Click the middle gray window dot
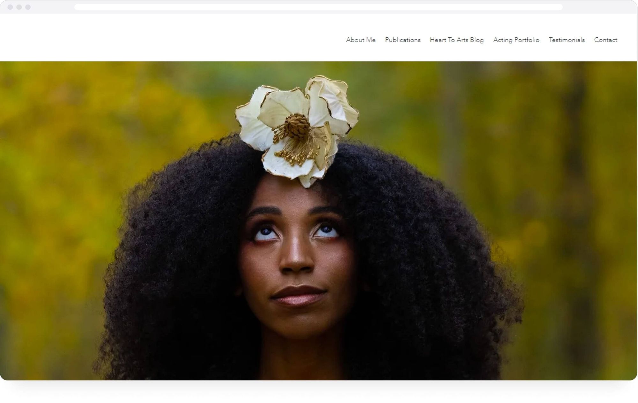The height and width of the screenshot is (403, 638). 19,7
